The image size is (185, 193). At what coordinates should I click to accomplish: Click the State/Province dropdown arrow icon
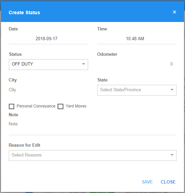pos(172,90)
